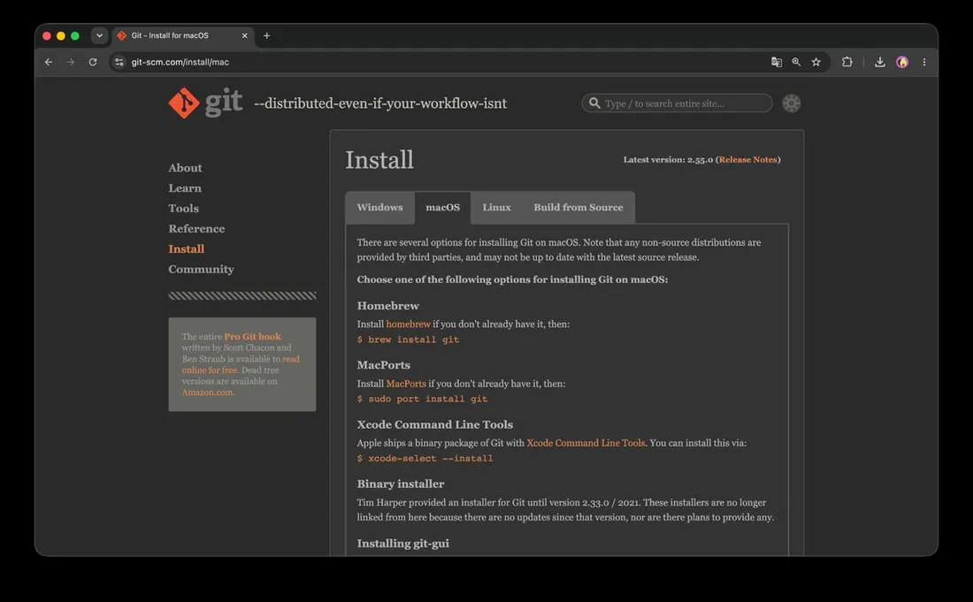Click the site search input field
Screen dimensions: 973x602
(677, 103)
